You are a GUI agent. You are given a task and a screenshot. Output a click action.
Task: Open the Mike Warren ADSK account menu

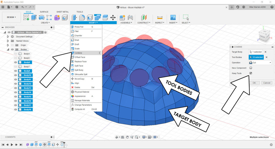(258, 7)
